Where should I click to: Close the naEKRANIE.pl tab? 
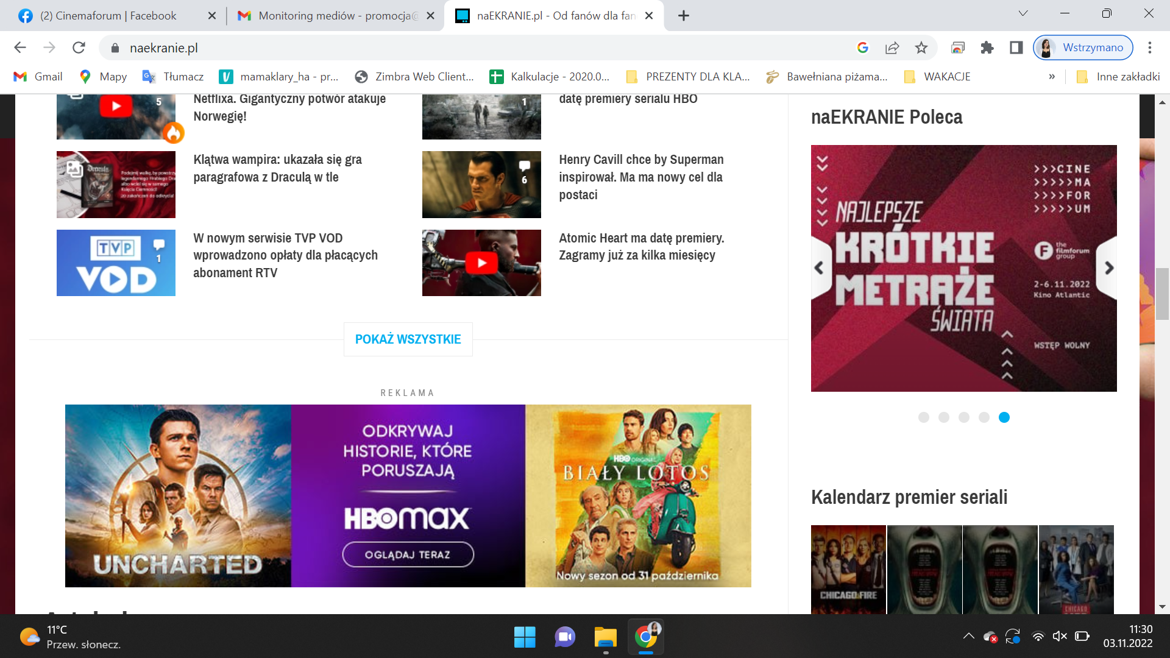649,16
